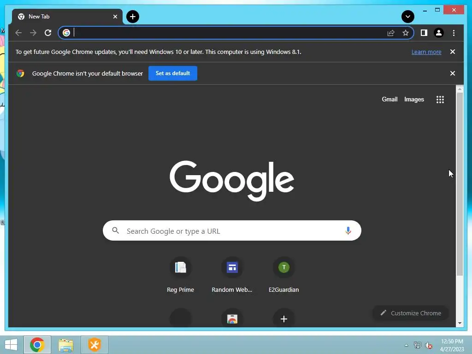Go back using the back arrow

coord(18,33)
